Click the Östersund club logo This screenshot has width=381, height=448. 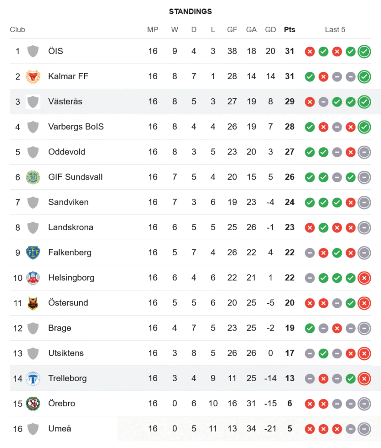point(33,303)
